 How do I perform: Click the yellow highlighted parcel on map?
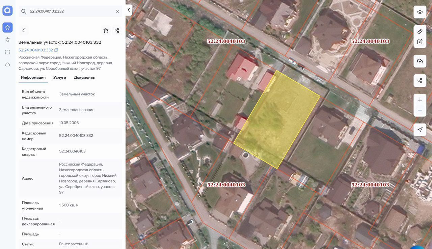[277, 119]
